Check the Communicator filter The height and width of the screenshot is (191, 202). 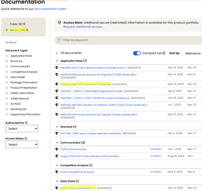point(7,66)
